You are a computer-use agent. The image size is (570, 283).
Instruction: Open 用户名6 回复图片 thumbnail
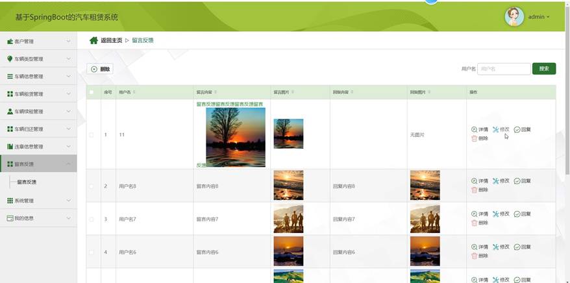coord(425,251)
